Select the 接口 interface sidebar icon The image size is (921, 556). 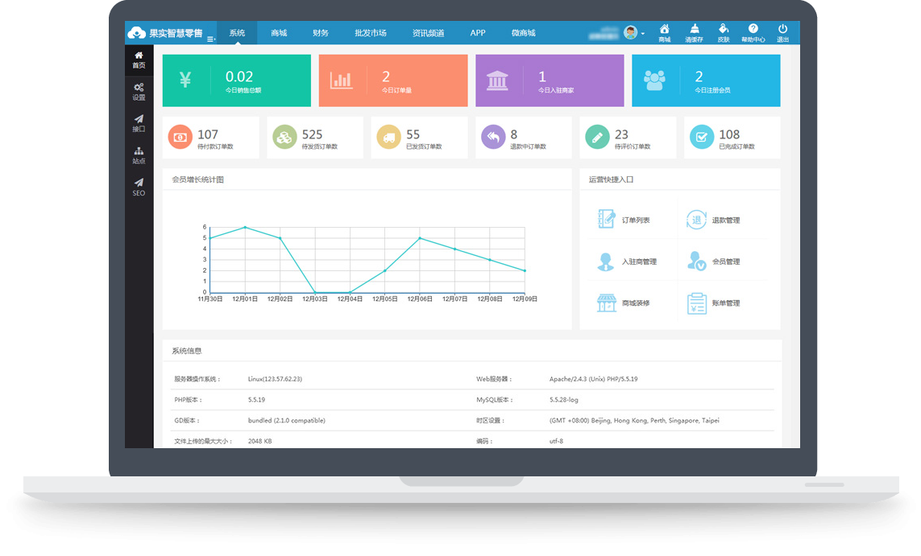139,123
